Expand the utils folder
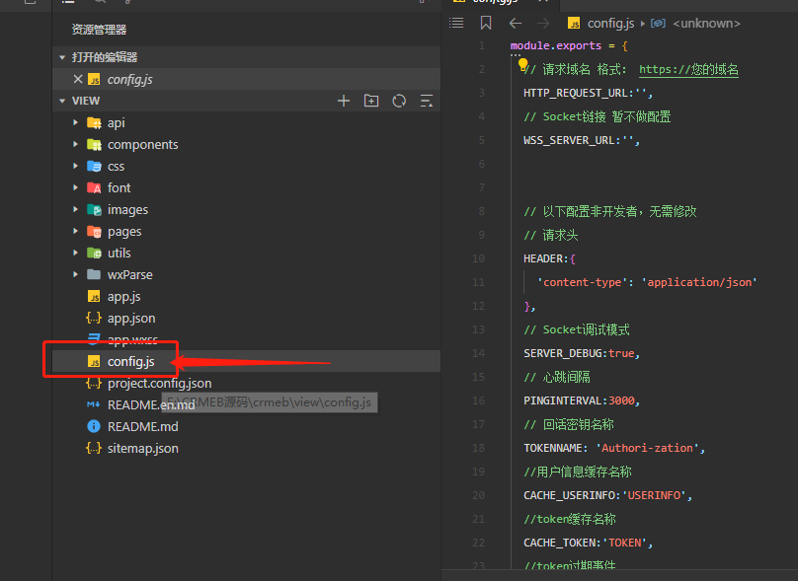 75,253
